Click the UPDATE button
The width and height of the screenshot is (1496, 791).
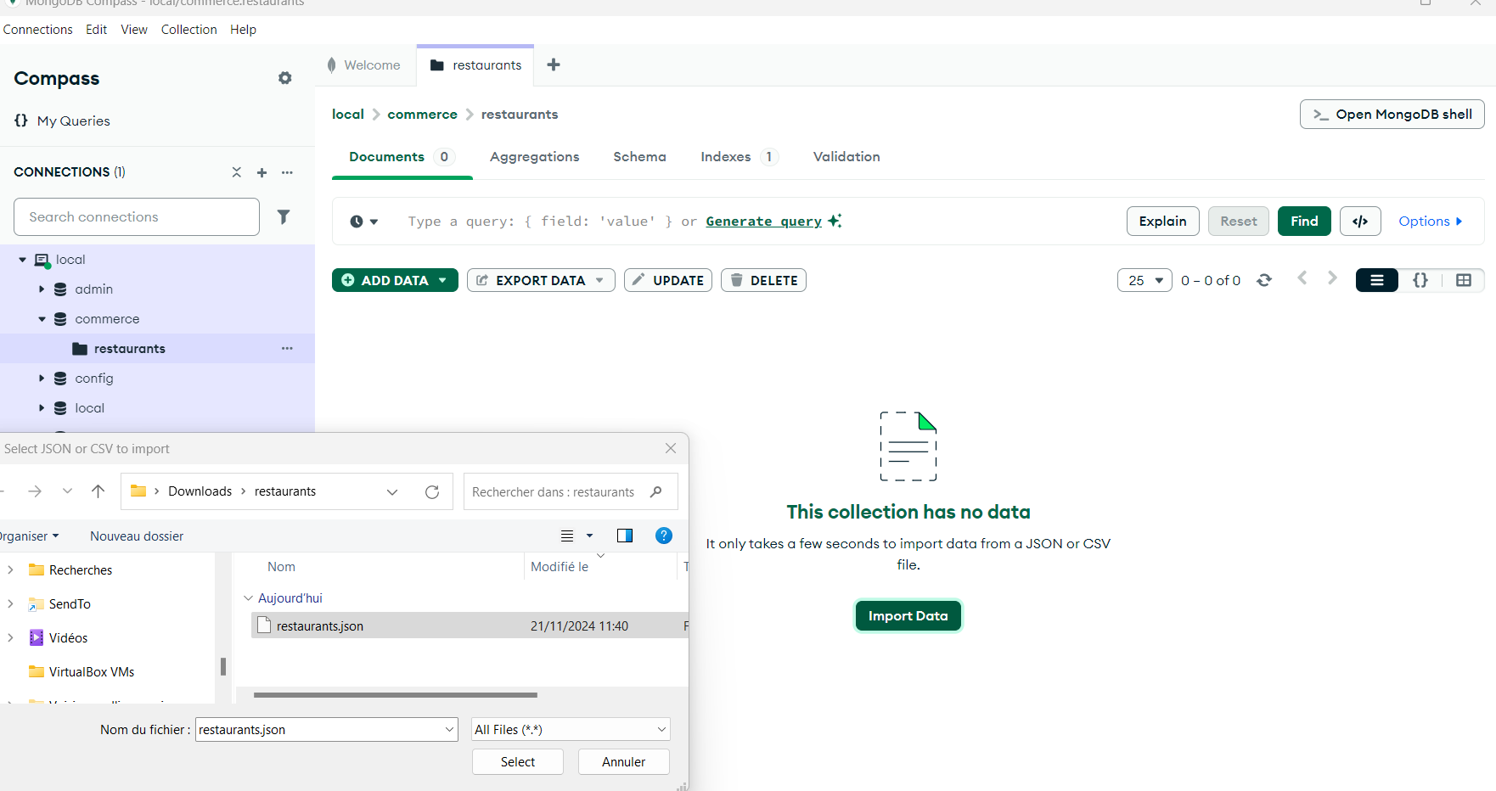(667, 280)
